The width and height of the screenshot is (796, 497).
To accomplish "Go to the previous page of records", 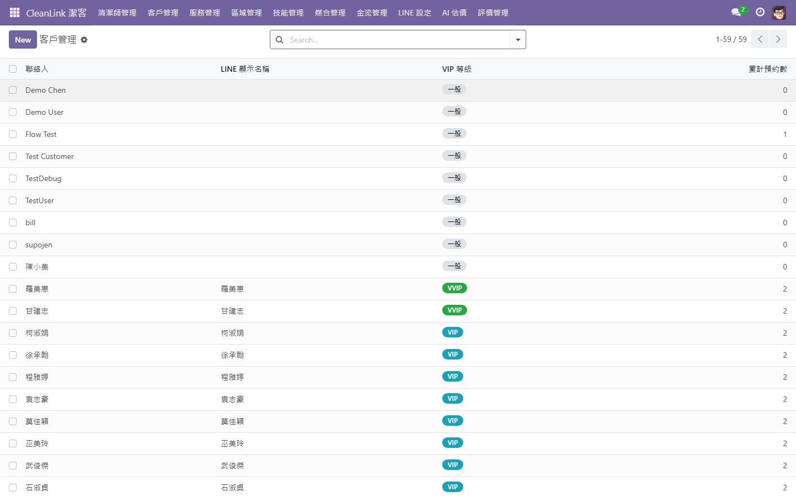I will click(760, 39).
